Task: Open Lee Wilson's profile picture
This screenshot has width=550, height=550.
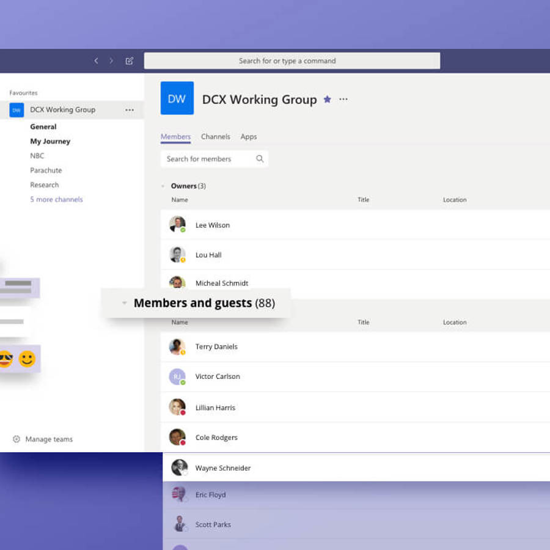Action: (177, 224)
